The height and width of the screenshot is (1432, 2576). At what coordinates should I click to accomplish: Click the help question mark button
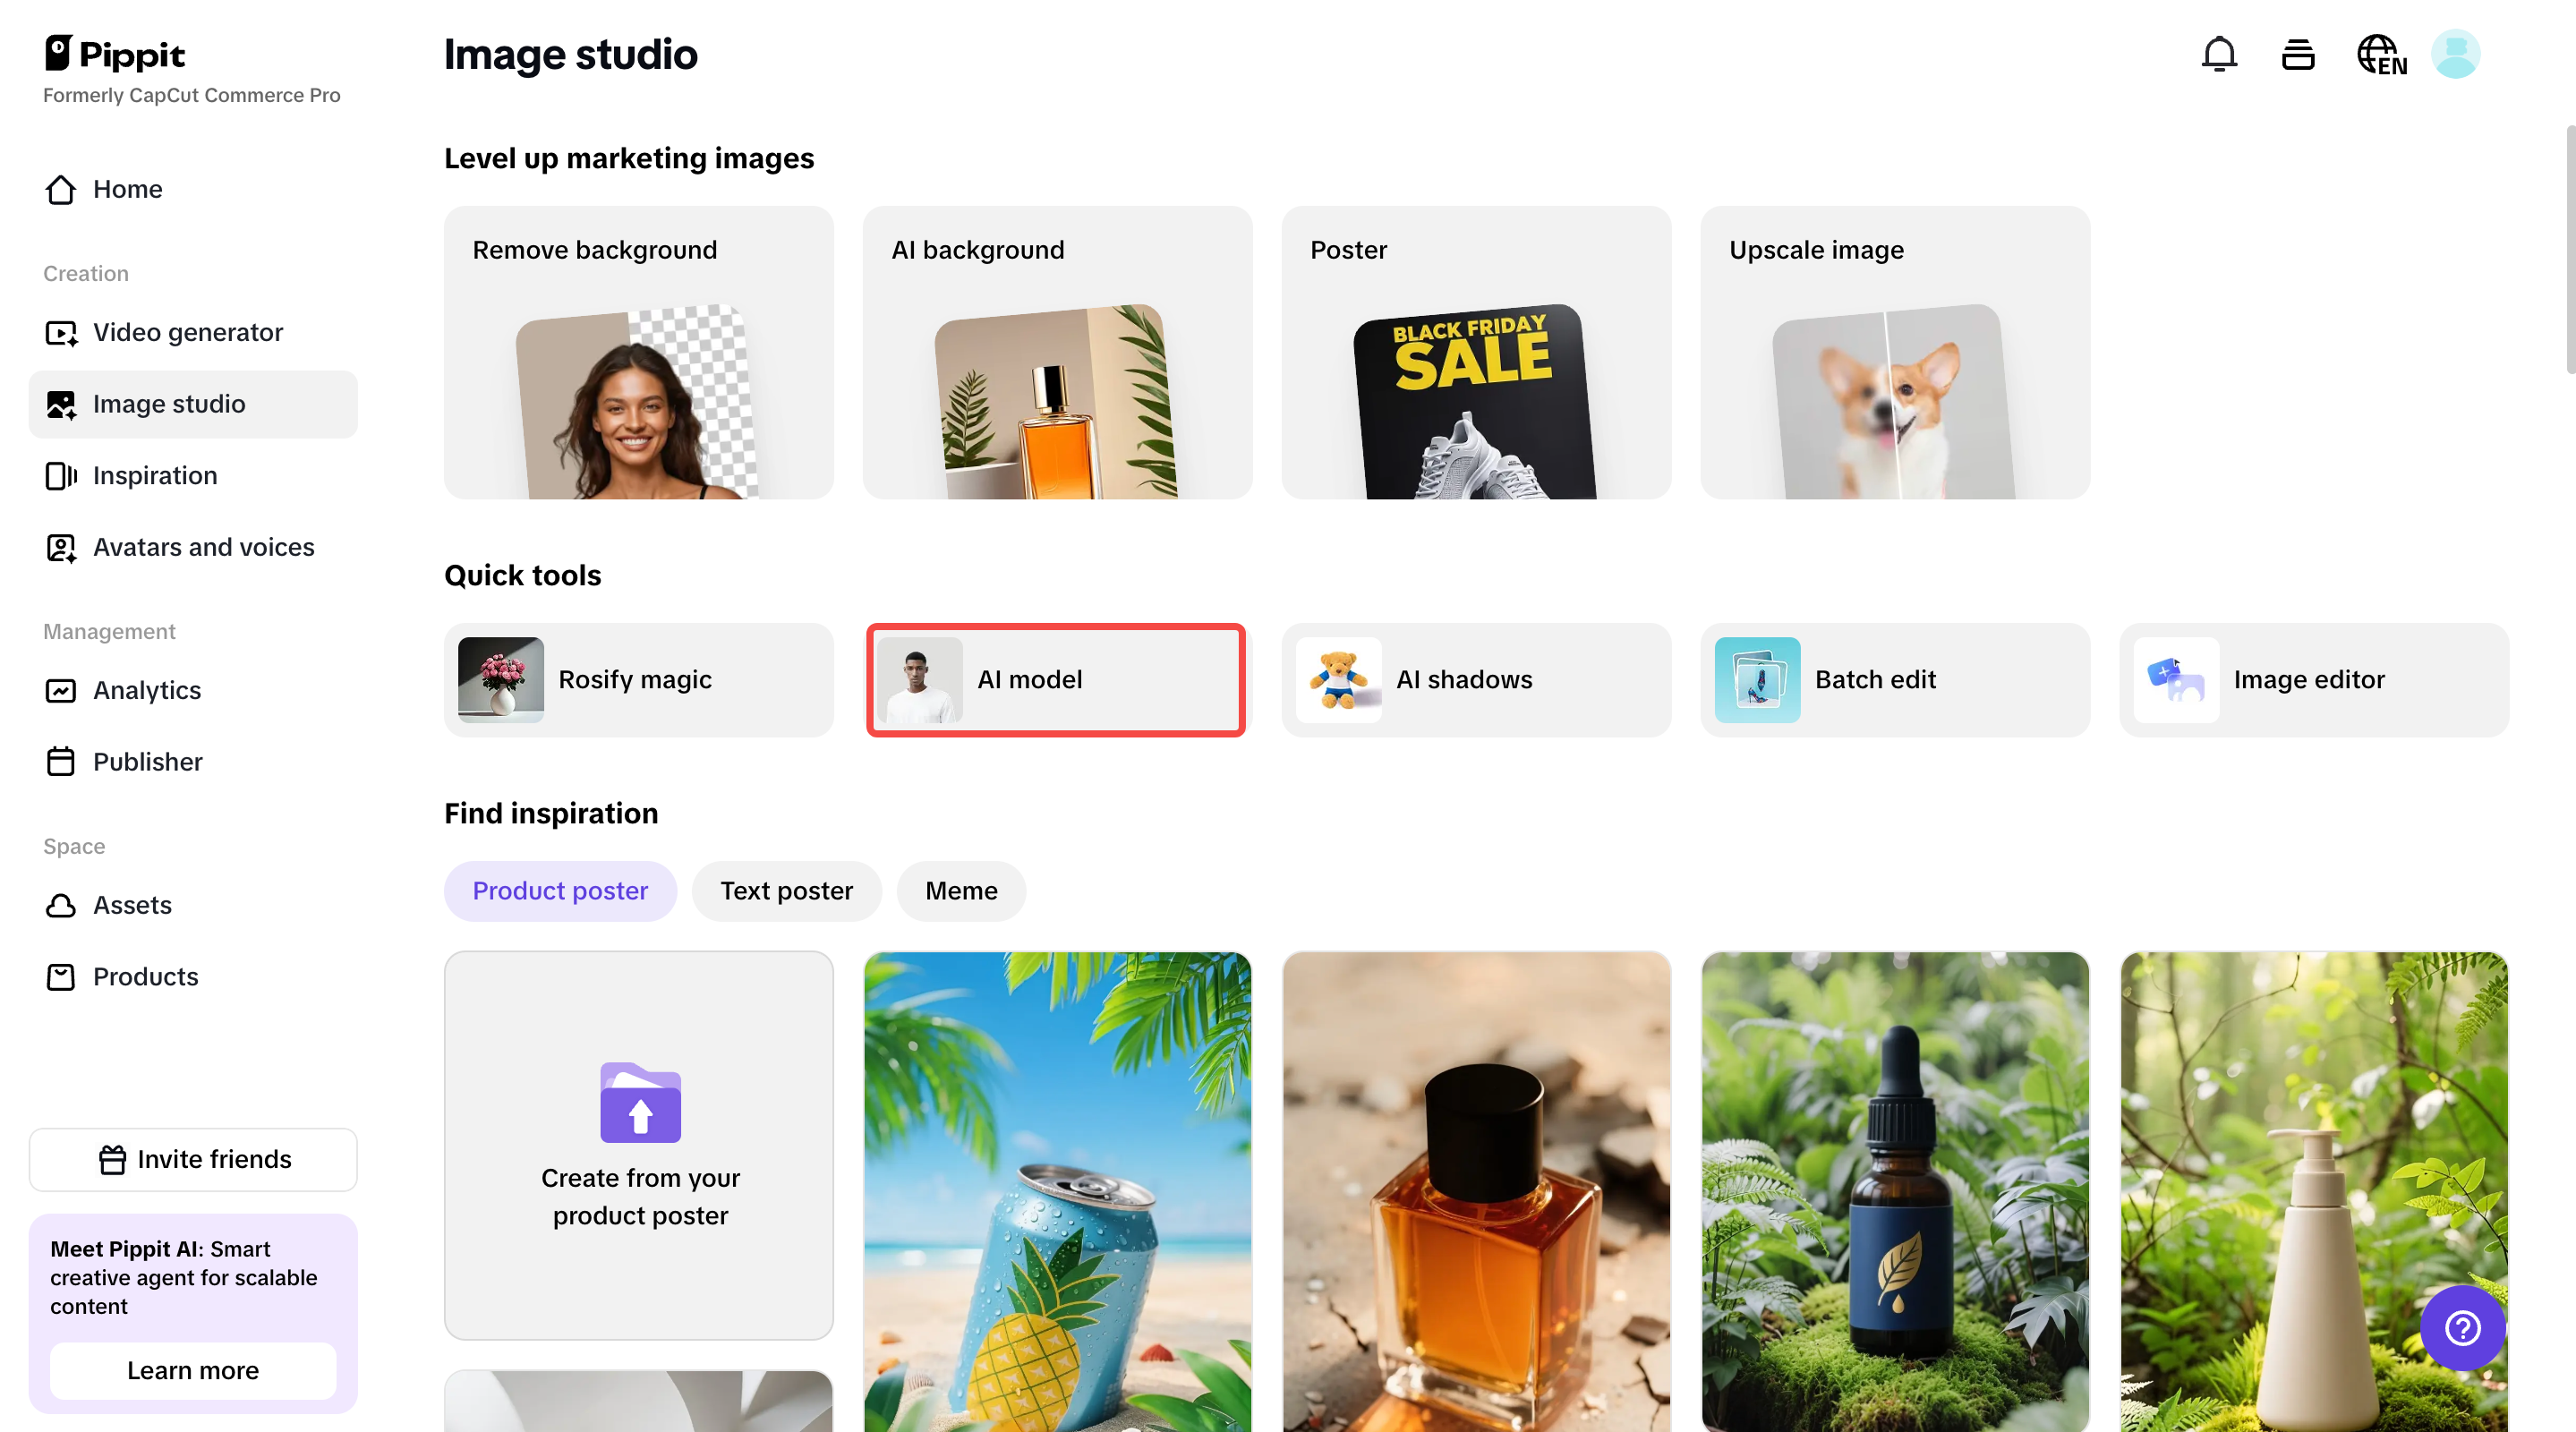pos(2461,1327)
